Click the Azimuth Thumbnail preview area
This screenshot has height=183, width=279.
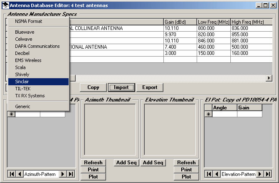point(110,130)
